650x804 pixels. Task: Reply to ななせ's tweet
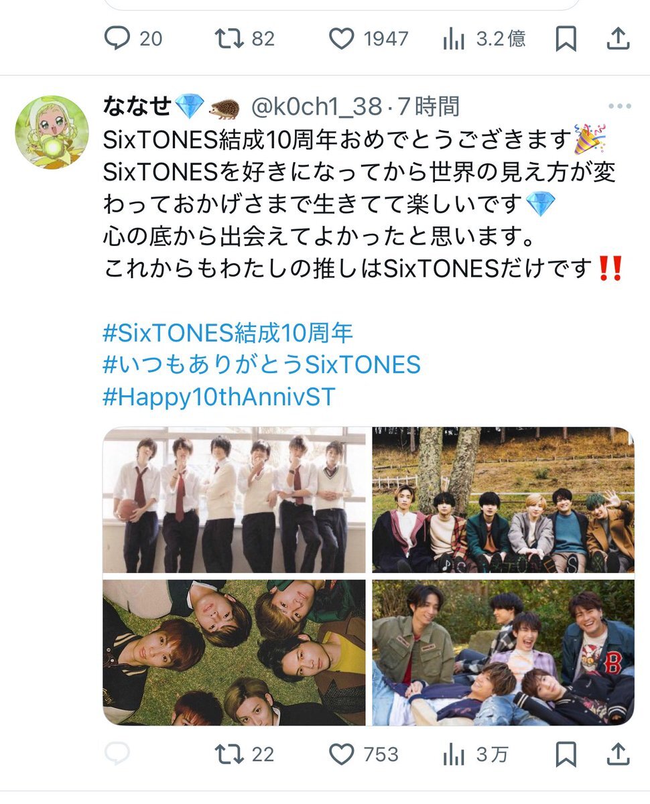[x=117, y=754]
